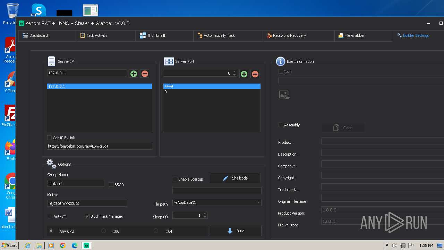The height and width of the screenshot is (250, 444).
Task: Click the Venom RAT taskbar button
Action: pyautogui.click(x=86, y=245)
